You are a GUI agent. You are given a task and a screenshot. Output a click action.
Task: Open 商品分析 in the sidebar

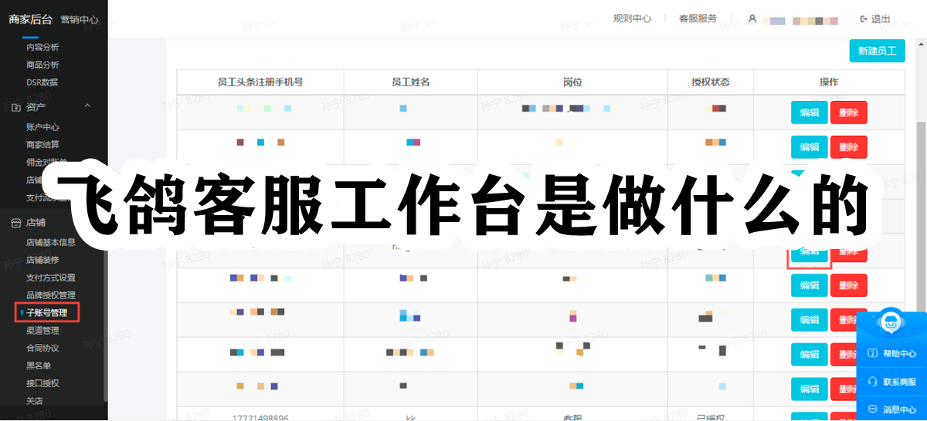pos(42,65)
